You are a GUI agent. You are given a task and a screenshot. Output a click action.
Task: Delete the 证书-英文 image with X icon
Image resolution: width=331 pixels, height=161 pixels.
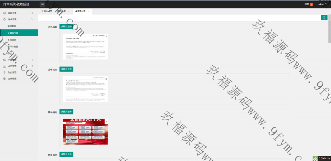pos(106,79)
